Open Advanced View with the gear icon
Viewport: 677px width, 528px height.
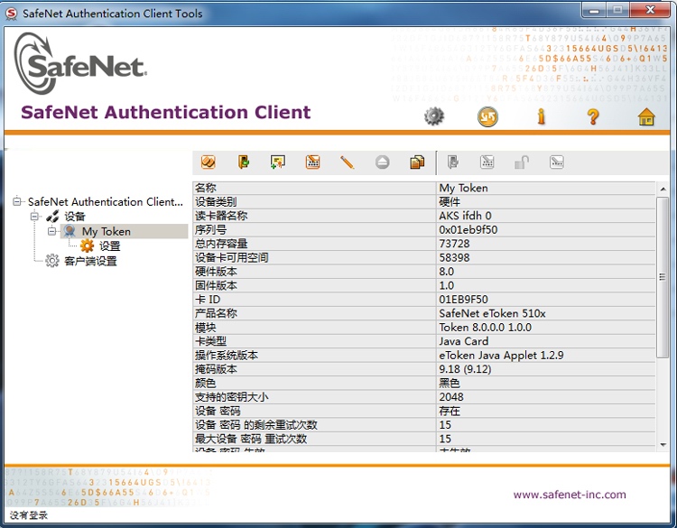[x=434, y=116]
